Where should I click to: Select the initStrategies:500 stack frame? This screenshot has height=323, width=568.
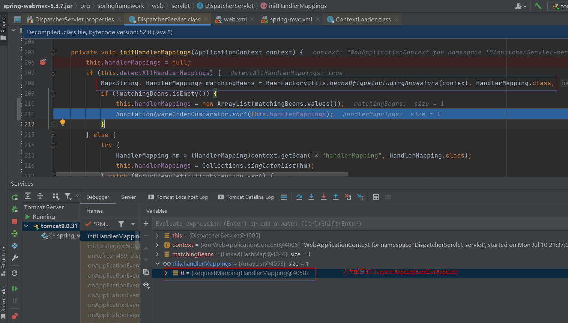click(112, 246)
